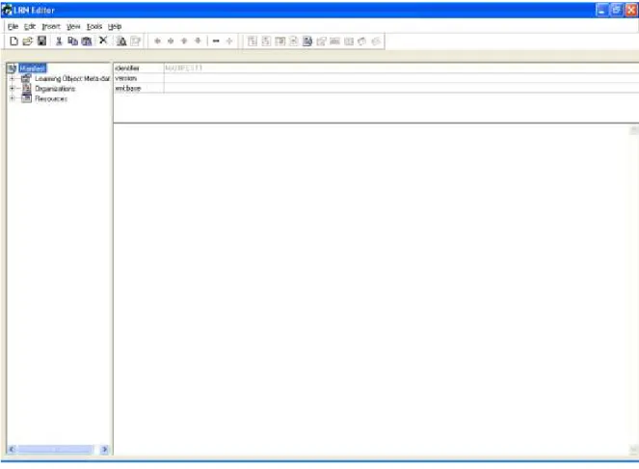The image size is (639, 469).
Task: Open the Edit menu
Action: coord(30,26)
